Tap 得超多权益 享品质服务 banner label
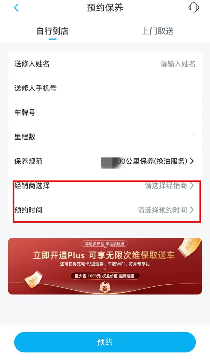210x360 pixels. 104,244
